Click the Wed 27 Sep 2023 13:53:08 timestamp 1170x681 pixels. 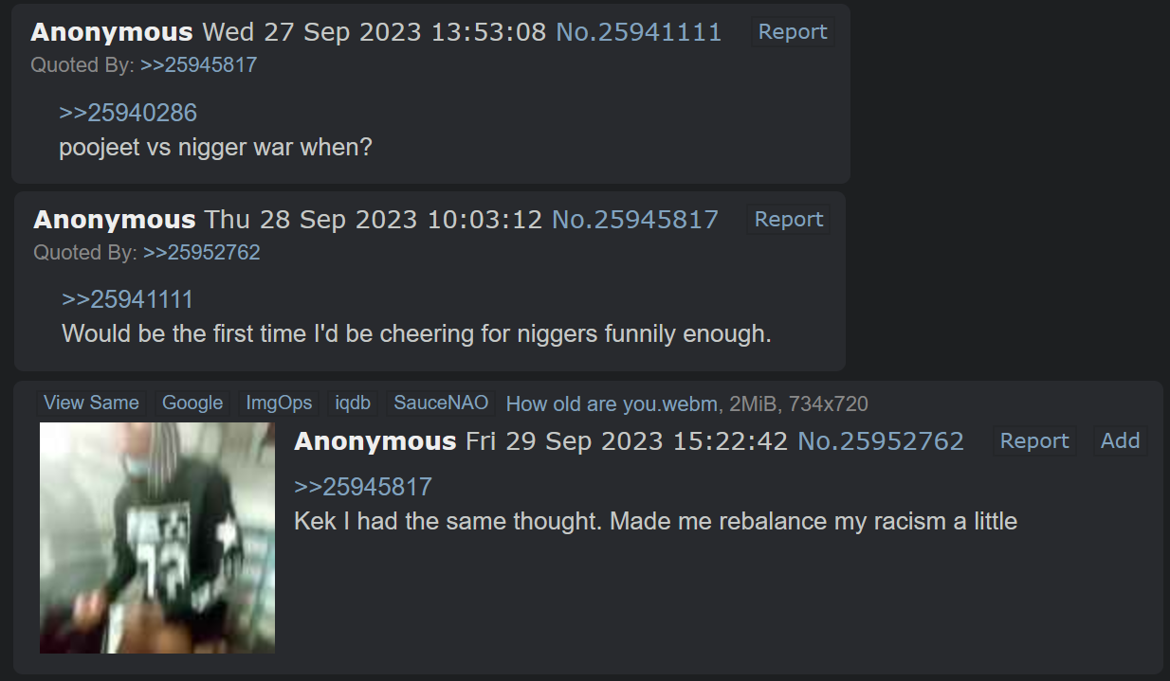(x=375, y=31)
